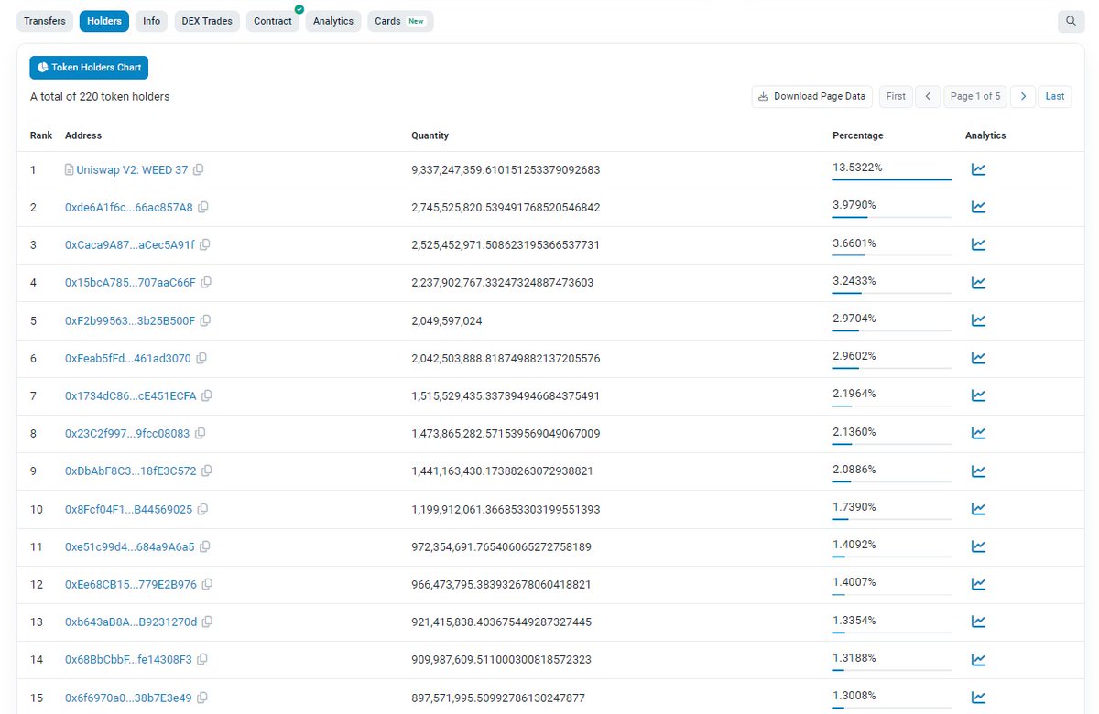Copy address 0x1734dC86...cE451ECFA
Viewport: 1099px width, 714px height.
207,395
